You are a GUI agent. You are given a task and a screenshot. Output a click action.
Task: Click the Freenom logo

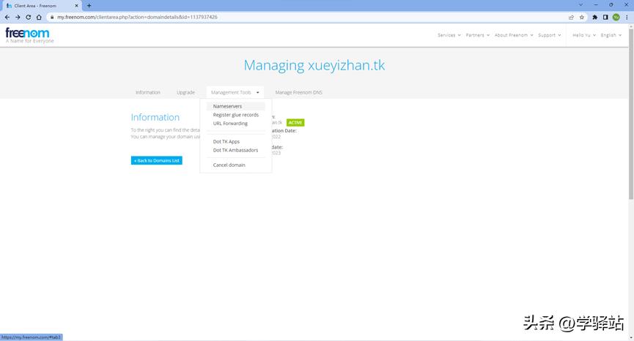click(29, 35)
